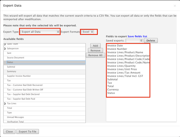180x137 pixels.
Task: Click the Close button at bottom
Action: pyautogui.click(x=9, y=132)
